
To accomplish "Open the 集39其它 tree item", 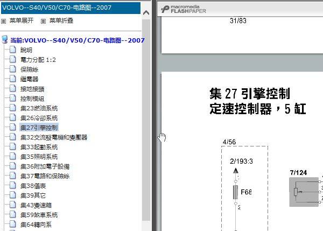I will (33, 195).
